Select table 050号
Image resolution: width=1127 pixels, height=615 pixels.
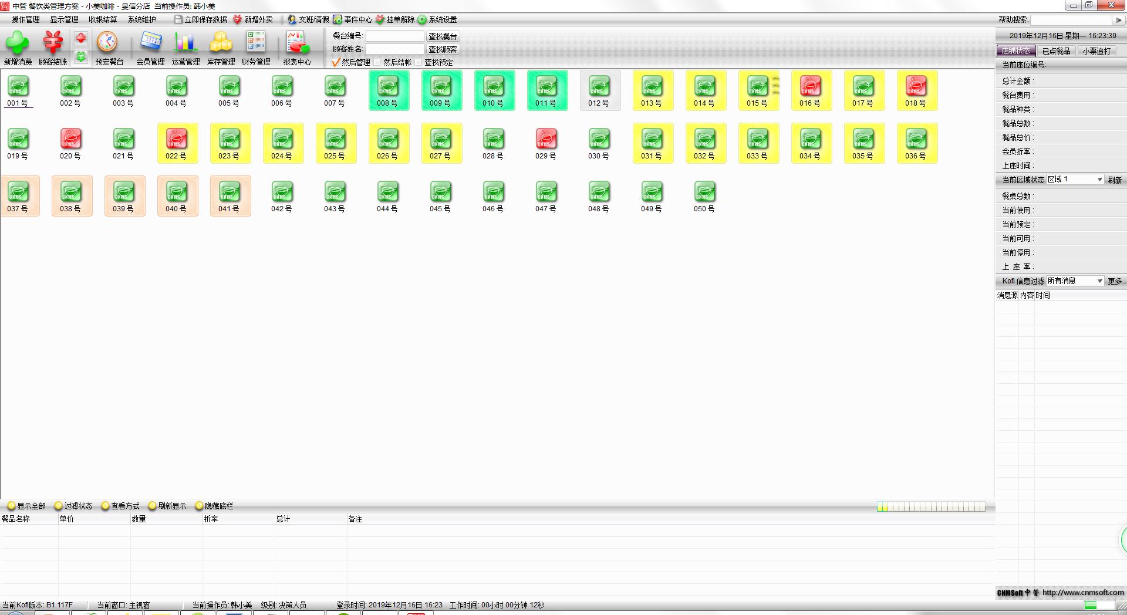(x=705, y=196)
